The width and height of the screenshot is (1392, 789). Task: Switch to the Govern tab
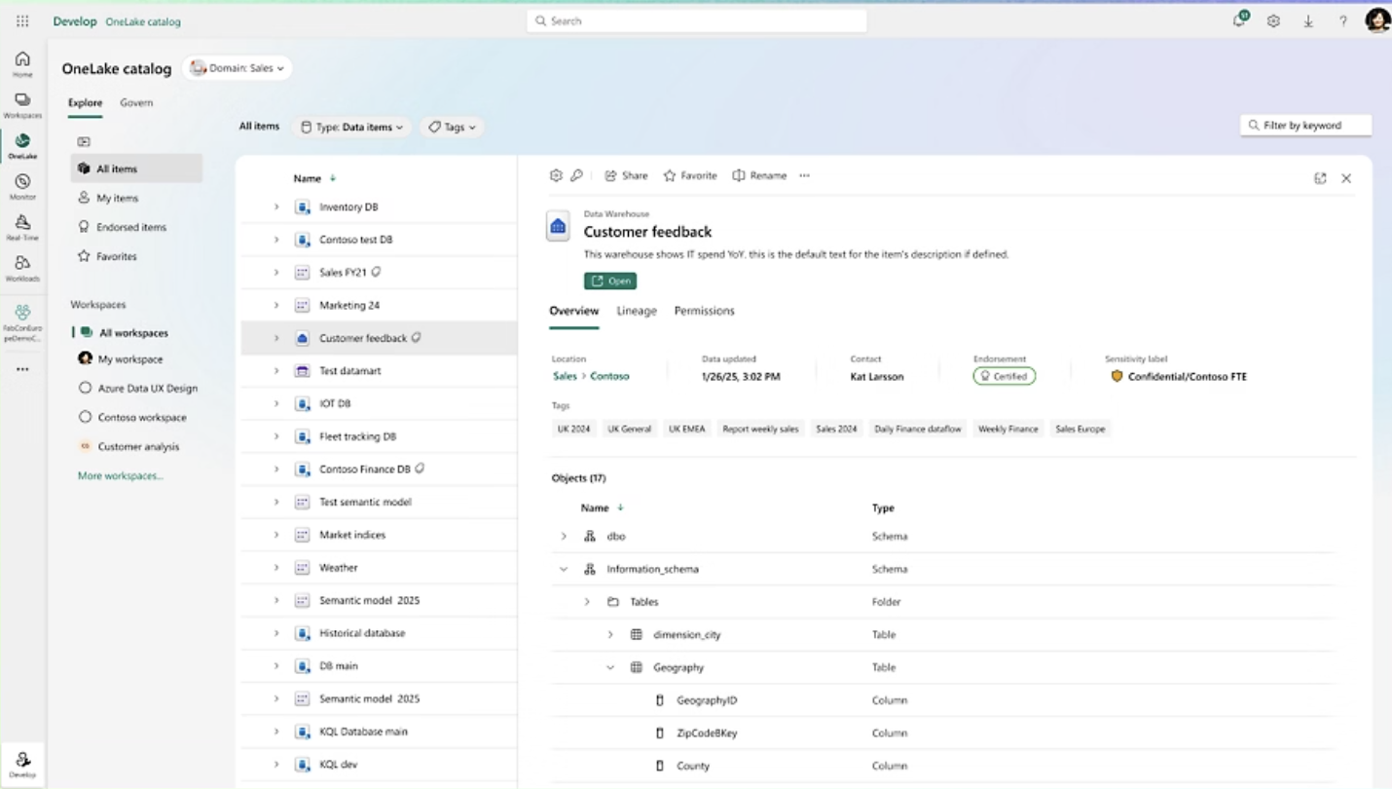pos(136,102)
